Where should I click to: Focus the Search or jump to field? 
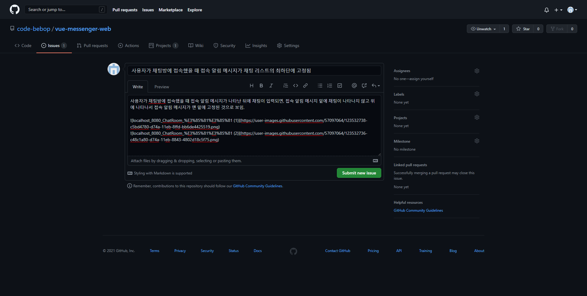coord(66,9)
